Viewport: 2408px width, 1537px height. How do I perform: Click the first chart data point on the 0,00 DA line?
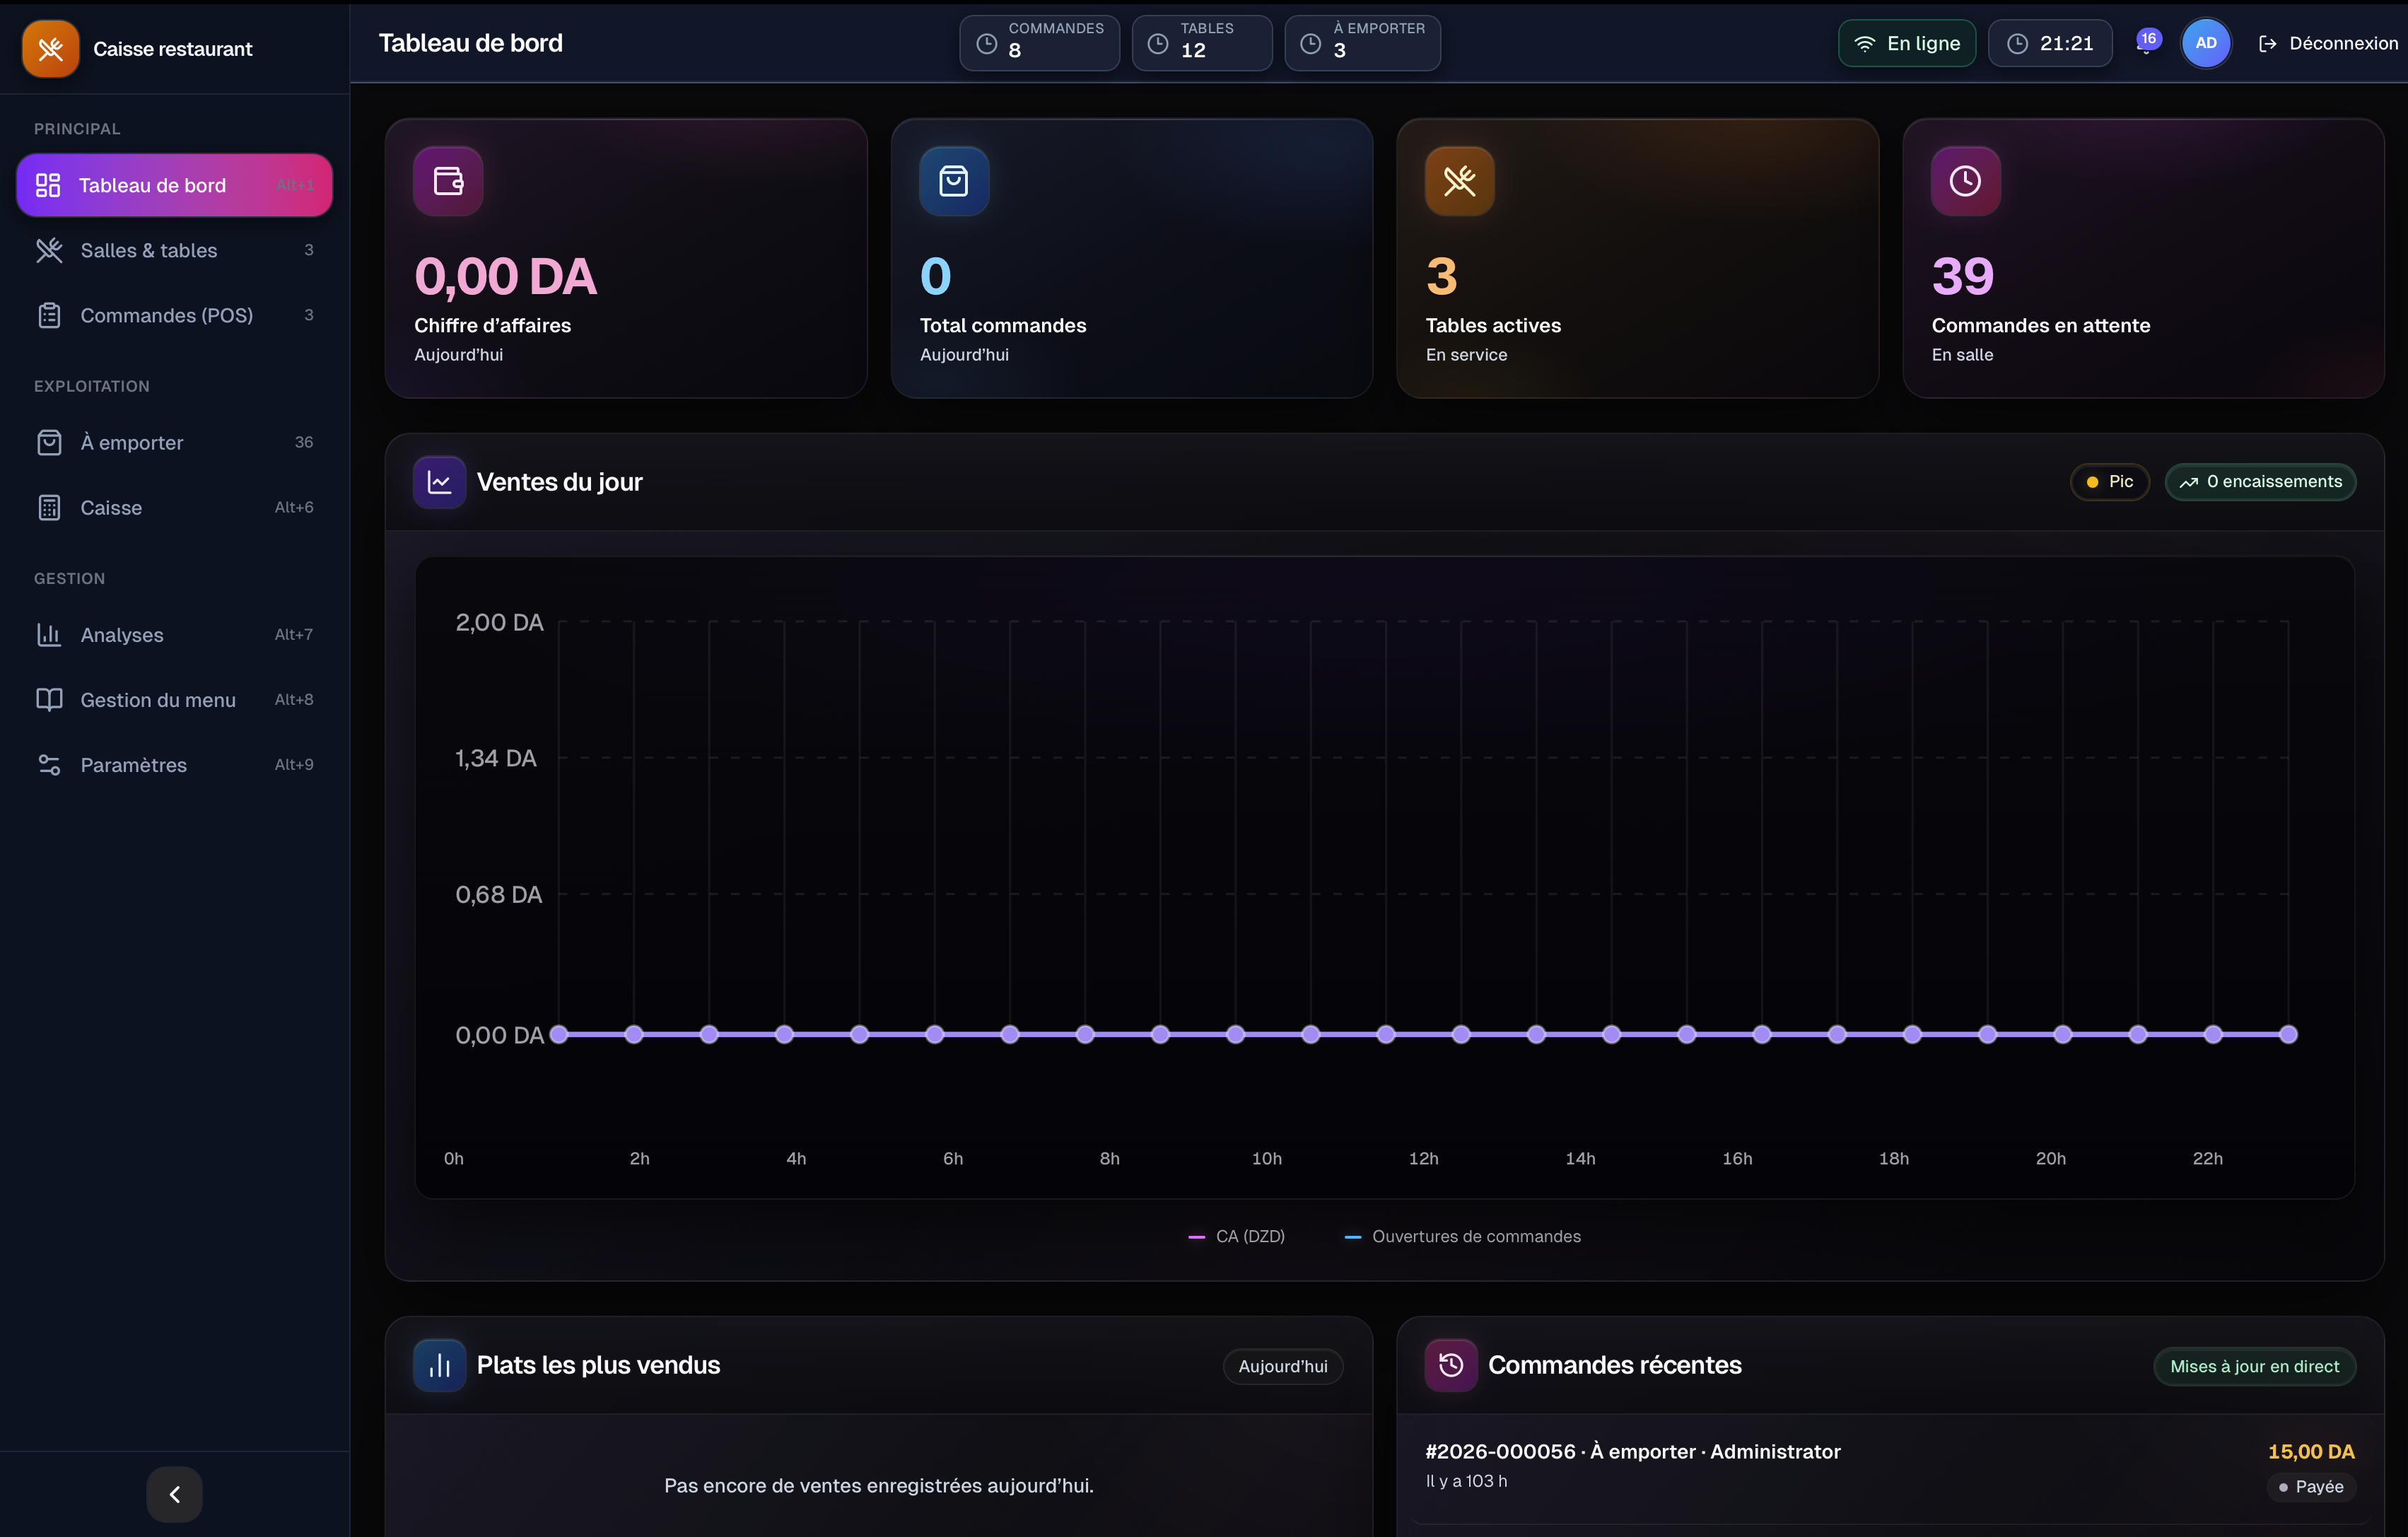(x=559, y=1034)
